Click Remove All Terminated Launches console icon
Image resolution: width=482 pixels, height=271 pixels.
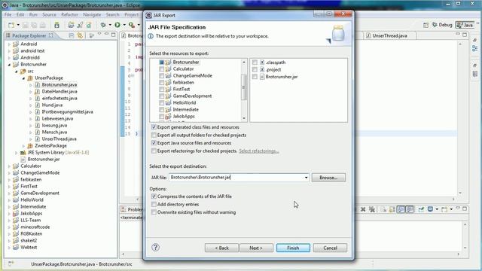click(372, 209)
